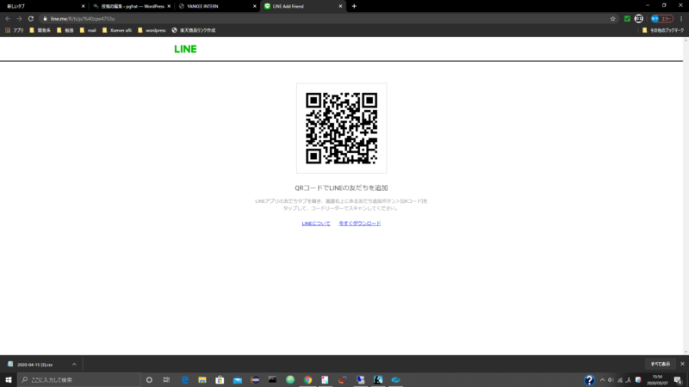Click the page vertical scrollbar
Image resolution: width=689 pixels, height=387 pixels.
(x=686, y=196)
